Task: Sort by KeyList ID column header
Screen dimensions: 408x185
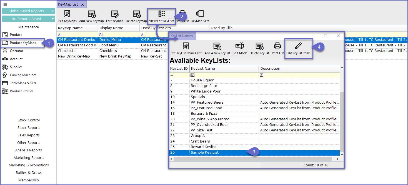Action: click(179, 69)
